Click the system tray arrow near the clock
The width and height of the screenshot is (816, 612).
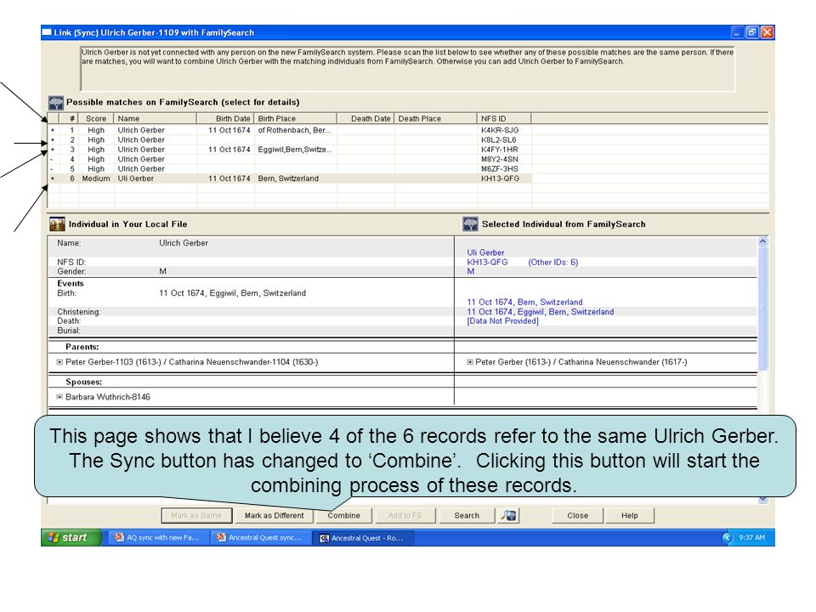(728, 537)
